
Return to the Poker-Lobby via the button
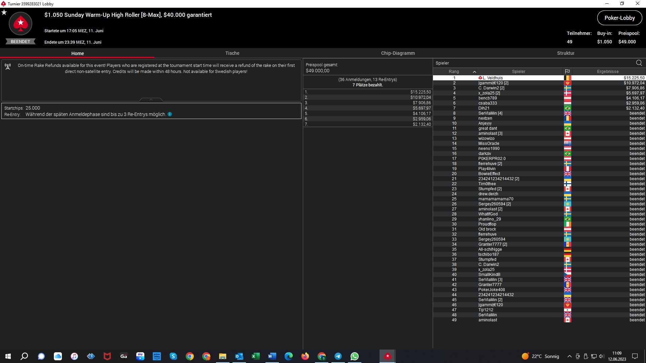[x=619, y=18]
